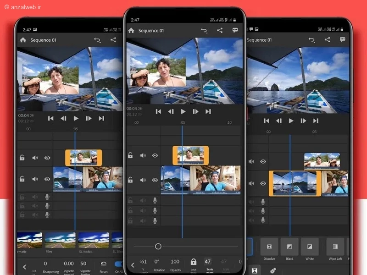Screen dimensions: 367x275
Task: Skip to the end on the middle phone
Action: [x=208, y=111]
